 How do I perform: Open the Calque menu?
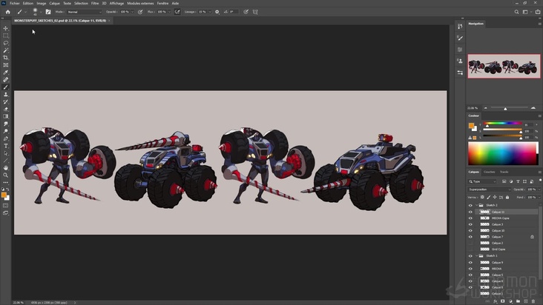pyautogui.click(x=54, y=3)
